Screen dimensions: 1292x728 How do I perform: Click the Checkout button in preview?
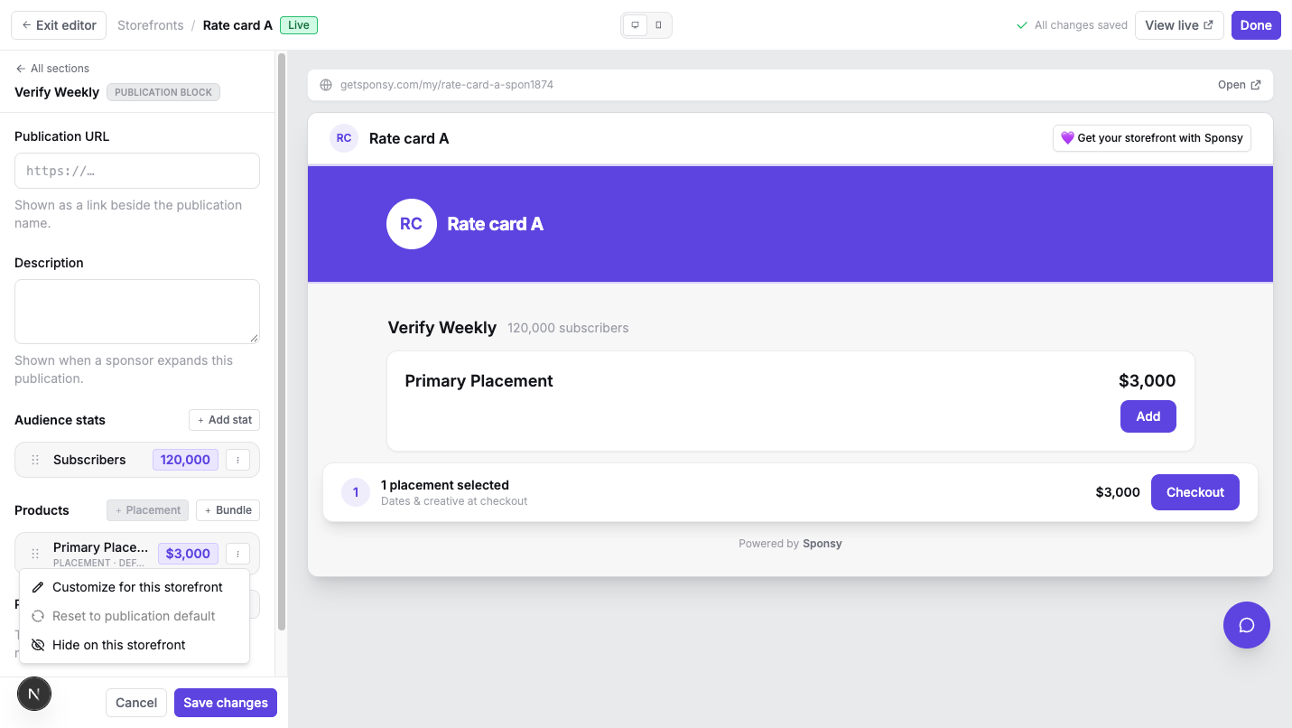pos(1195,492)
